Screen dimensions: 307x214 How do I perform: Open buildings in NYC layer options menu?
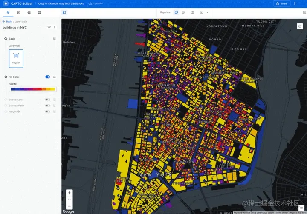(54, 27)
